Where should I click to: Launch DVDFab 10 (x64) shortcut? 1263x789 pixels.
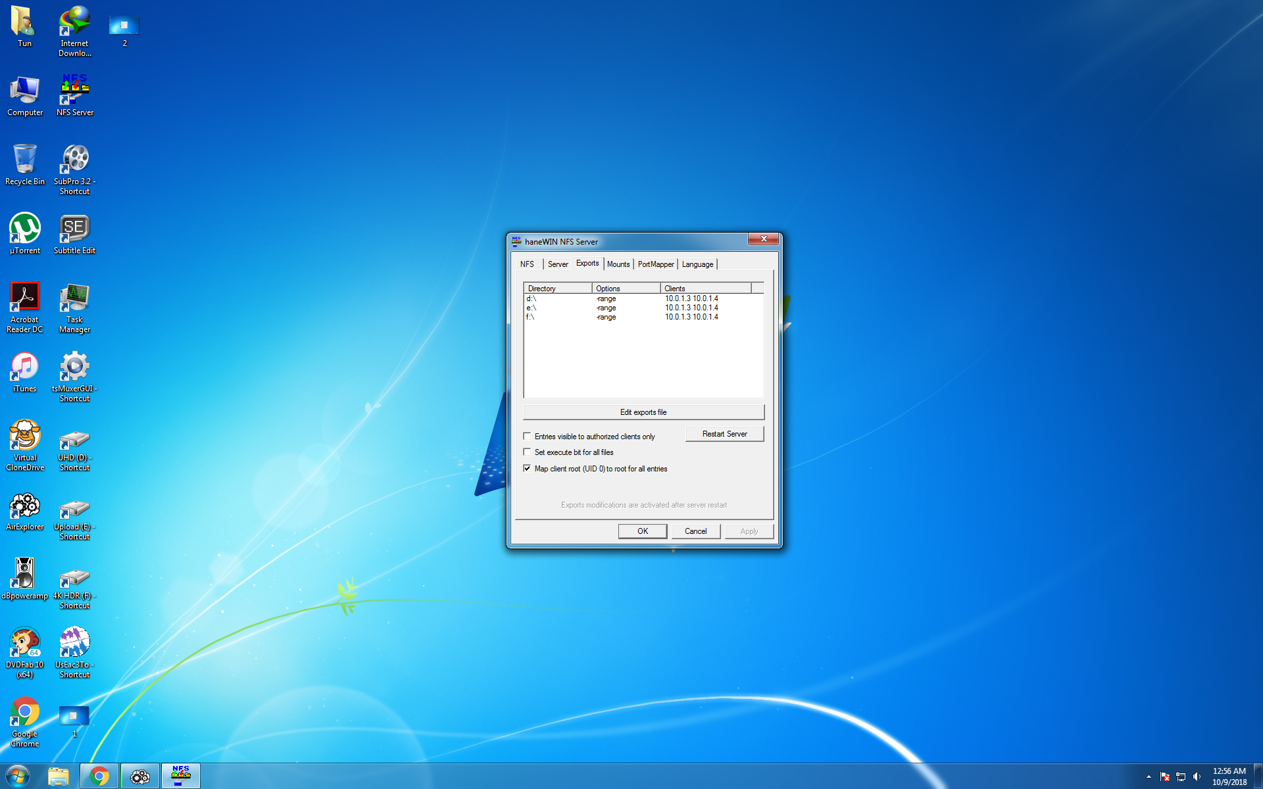[24, 653]
